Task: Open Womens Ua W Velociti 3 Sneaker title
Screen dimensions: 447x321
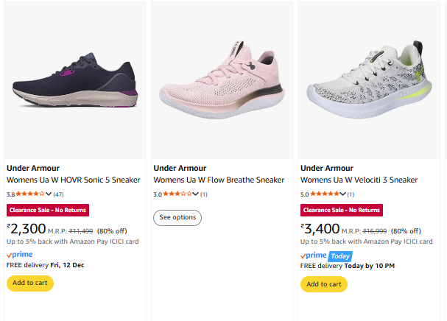Action: click(x=359, y=180)
